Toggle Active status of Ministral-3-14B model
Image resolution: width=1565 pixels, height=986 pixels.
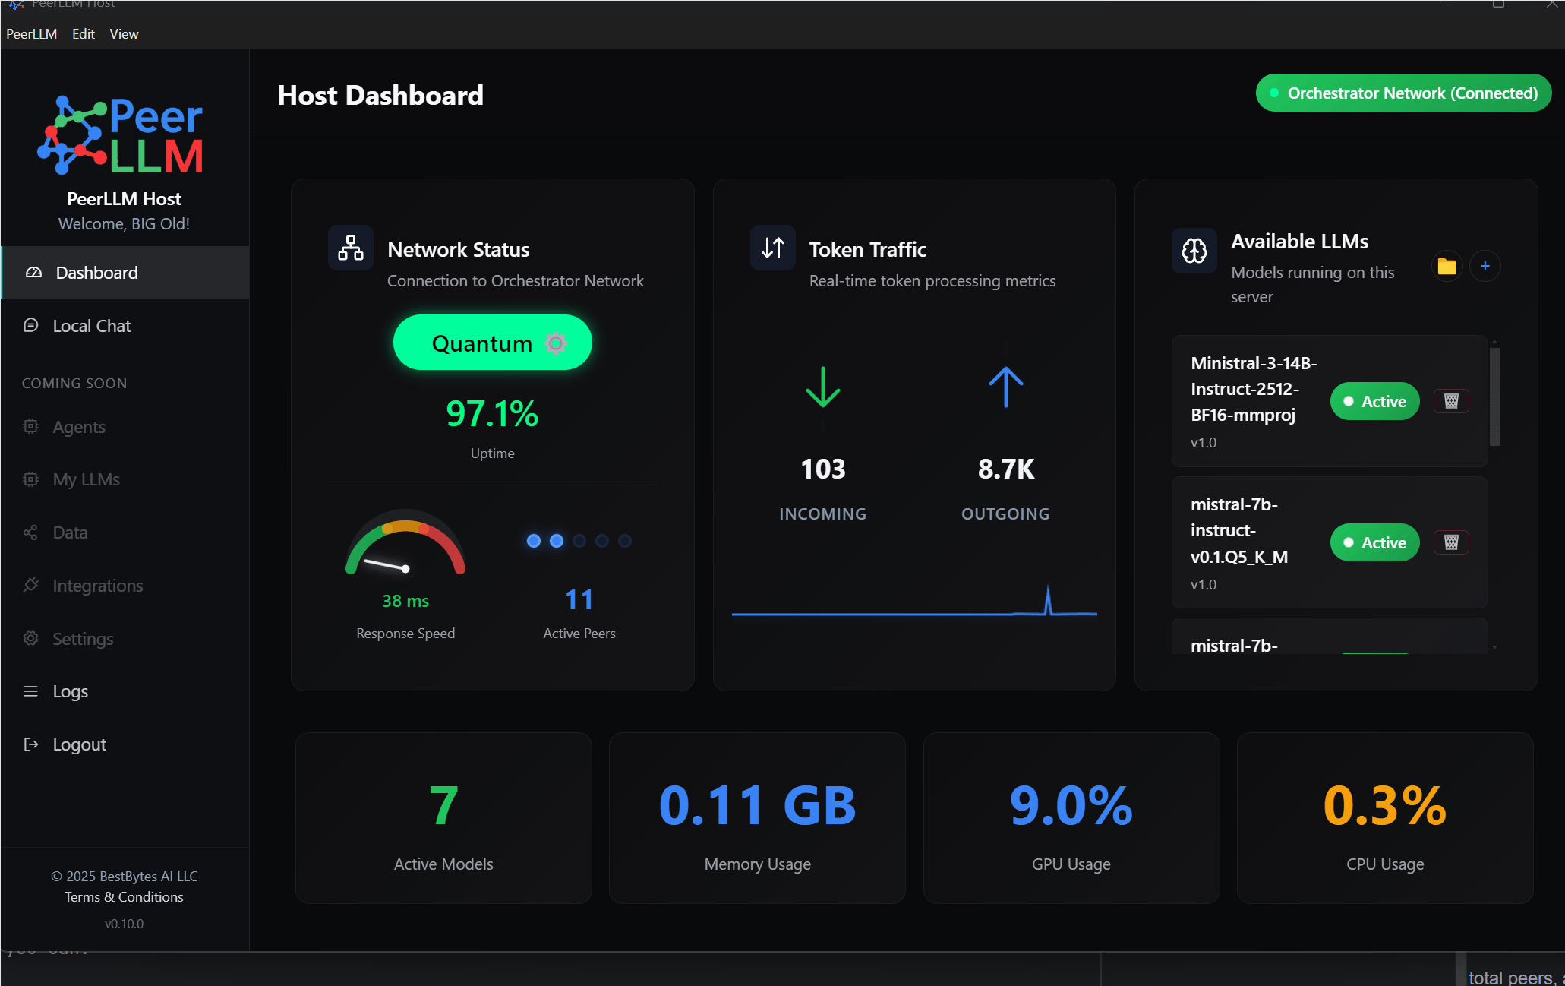(1374, 401)
